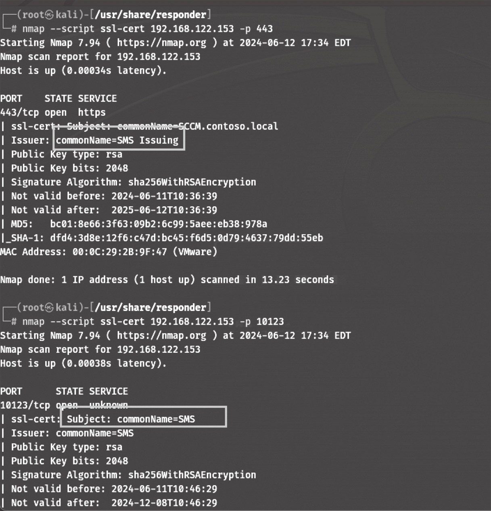Click the 10123/tcp open unknown line
The height and width of the screenshot is (511, 491).
point(64,405)
